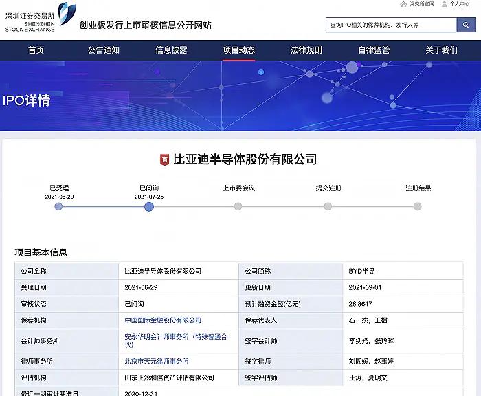Screen dimensions: 481x396
Task: Select the 项目动态 nav item
Action: [x=239, y=50]
